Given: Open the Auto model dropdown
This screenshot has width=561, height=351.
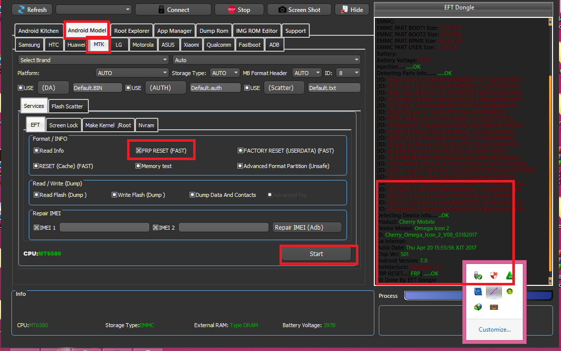Looking at the screenshot, I should point(267,60).
